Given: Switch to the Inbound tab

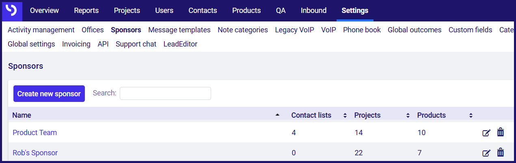Looking at the screenshot, I should point(313,11).
